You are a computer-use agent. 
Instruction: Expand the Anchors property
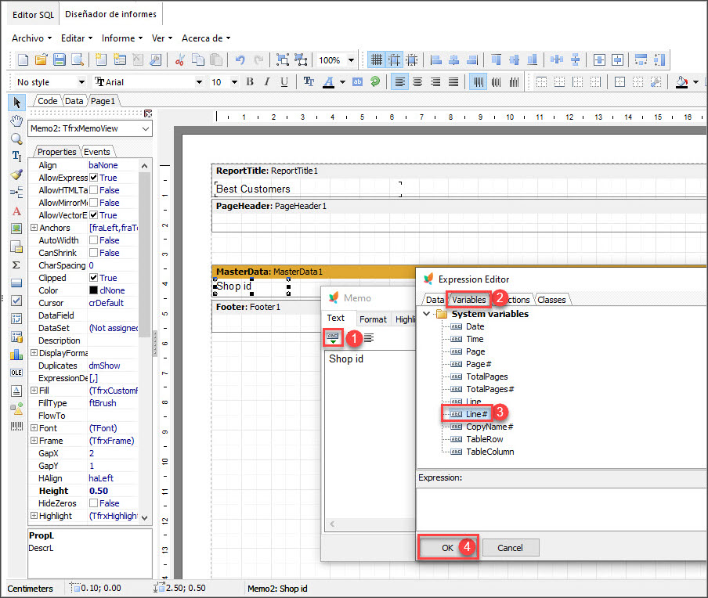pyautogui.click(x=34, y=228)
